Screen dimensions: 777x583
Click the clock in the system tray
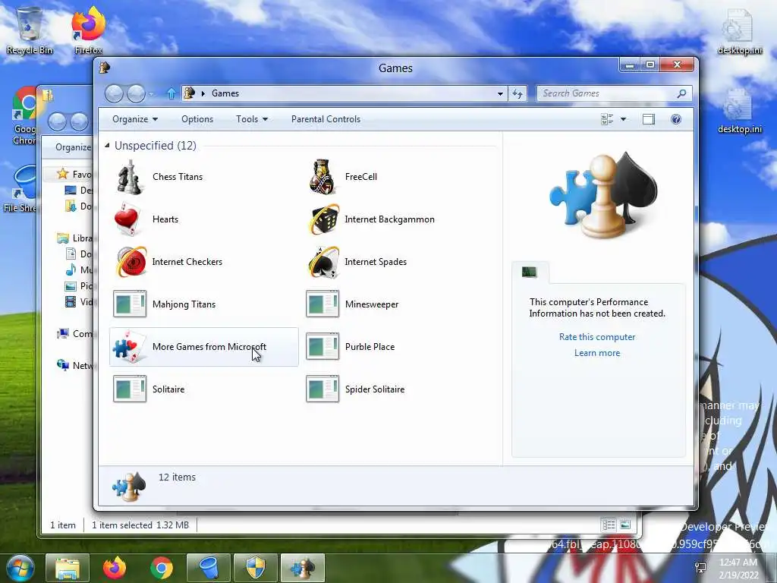738,569
